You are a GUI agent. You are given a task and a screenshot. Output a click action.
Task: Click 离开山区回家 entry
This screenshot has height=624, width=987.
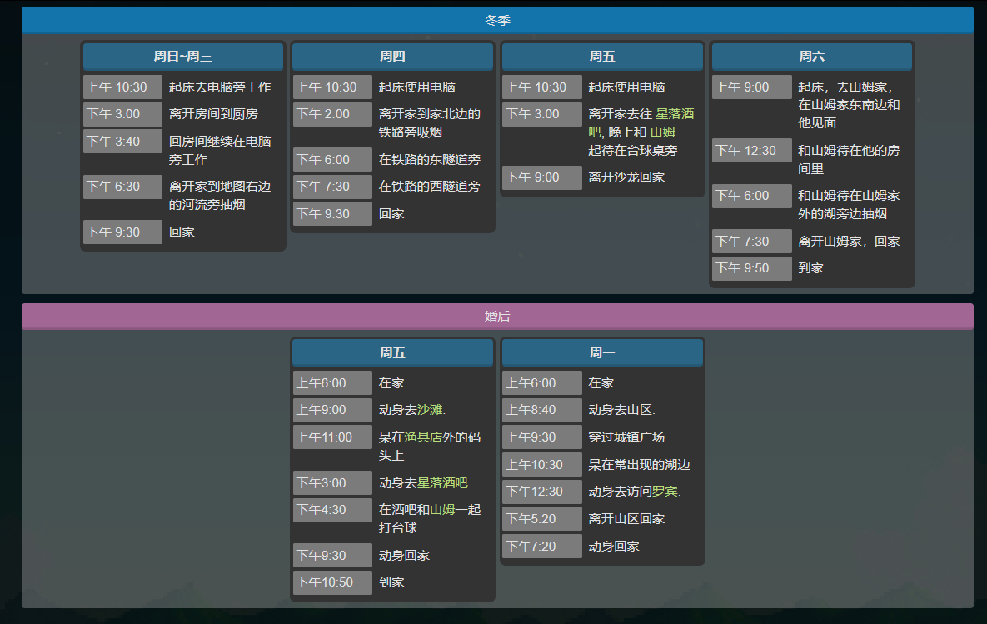pos(626,519)
